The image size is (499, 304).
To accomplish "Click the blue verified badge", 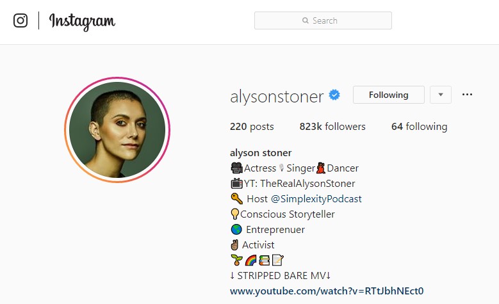I will 334,95.
